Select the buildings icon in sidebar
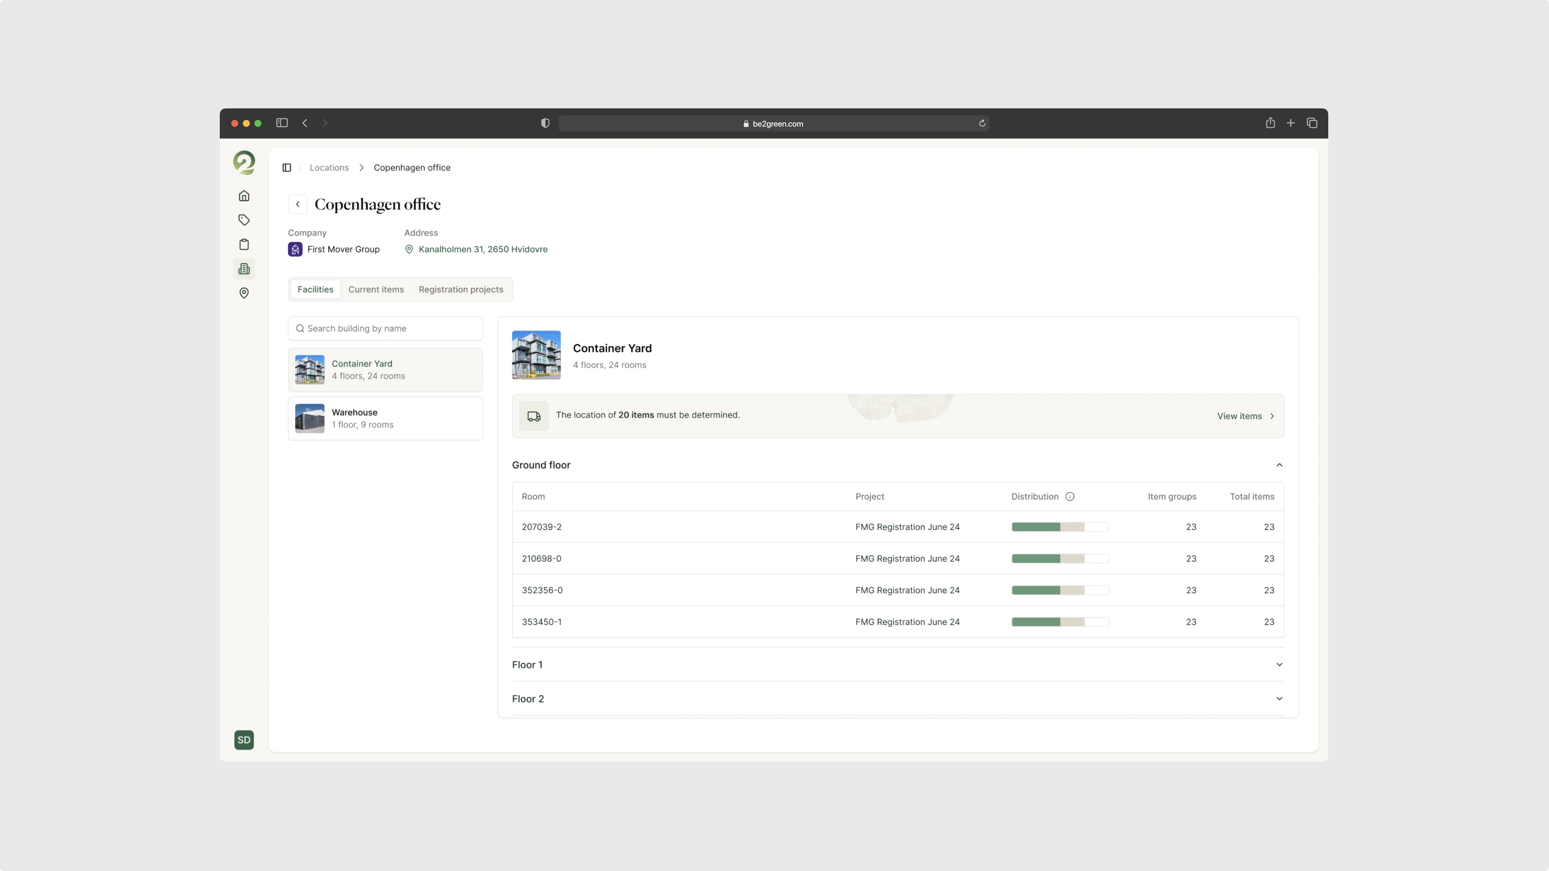Image resolution: width=1549 pixels, height=871 pixels. tap(243, 269)
